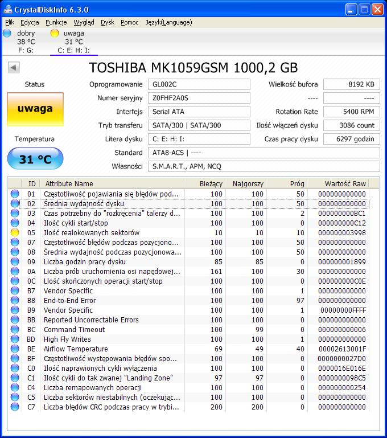Select the uwaga 31 °C C: E: H: I: disk

tap(73, 42)
